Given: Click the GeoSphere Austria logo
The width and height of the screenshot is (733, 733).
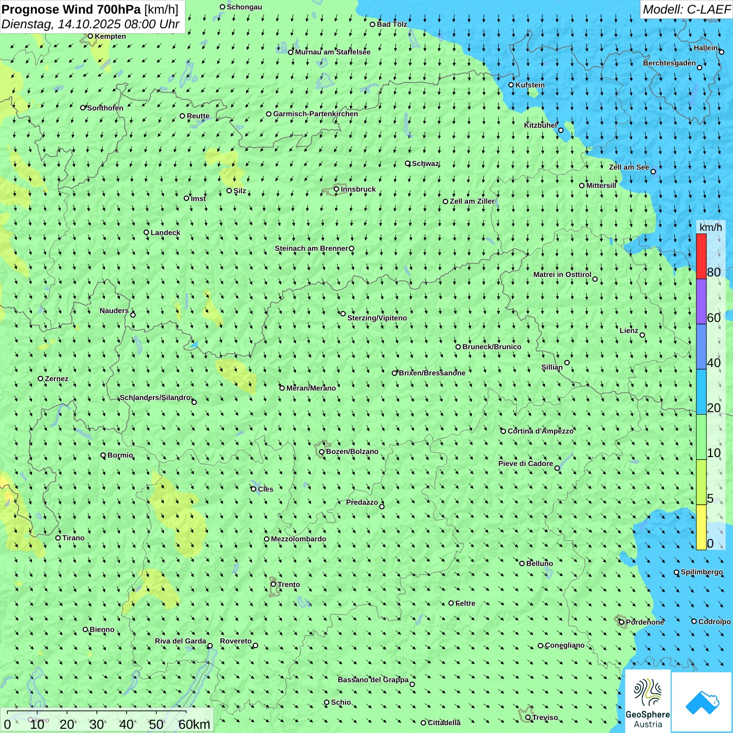Looking at the screenshot, I should pos(647,702).
